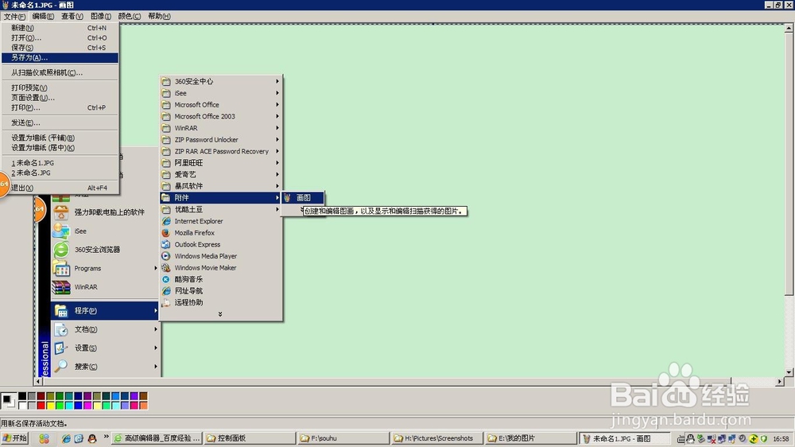The height and width of the screenshot is (447, 795).
Task: Choose 打印 (Print) from the File menu
Action: pos(60,107)
